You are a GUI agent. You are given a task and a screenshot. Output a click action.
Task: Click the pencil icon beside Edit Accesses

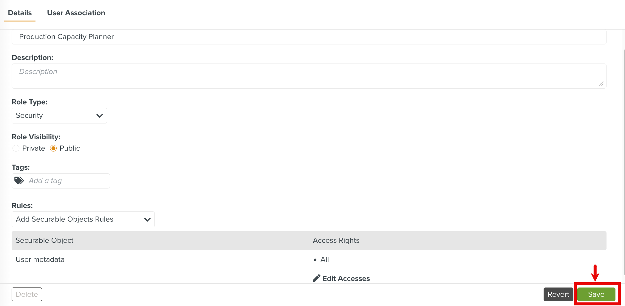pos(316,278)
